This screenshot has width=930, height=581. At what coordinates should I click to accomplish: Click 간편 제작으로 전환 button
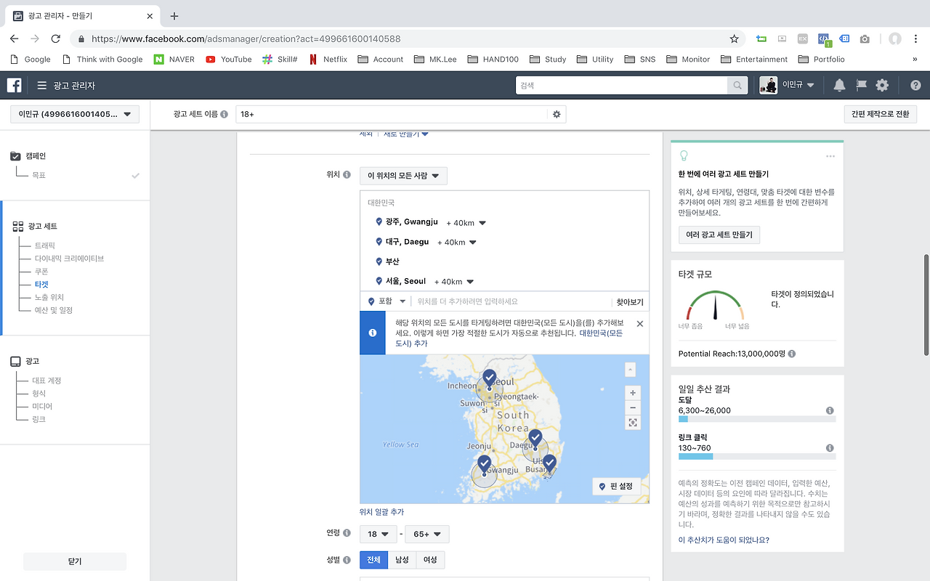881,114
